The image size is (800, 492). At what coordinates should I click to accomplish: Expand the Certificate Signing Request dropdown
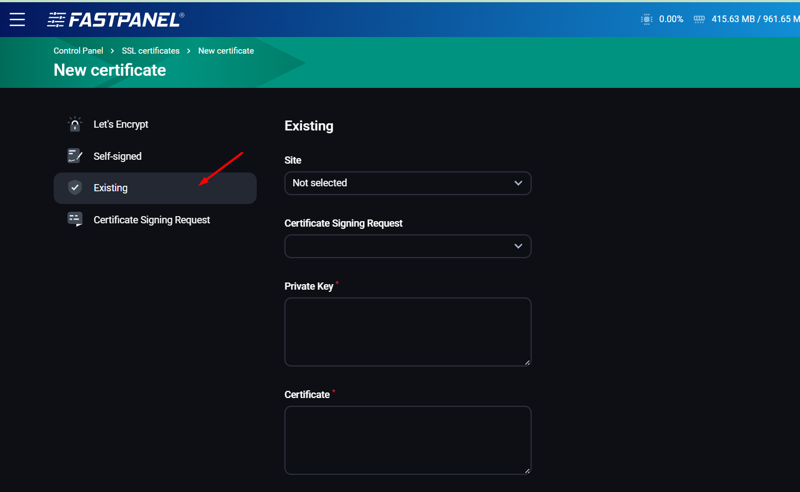(x=407, y=246)
